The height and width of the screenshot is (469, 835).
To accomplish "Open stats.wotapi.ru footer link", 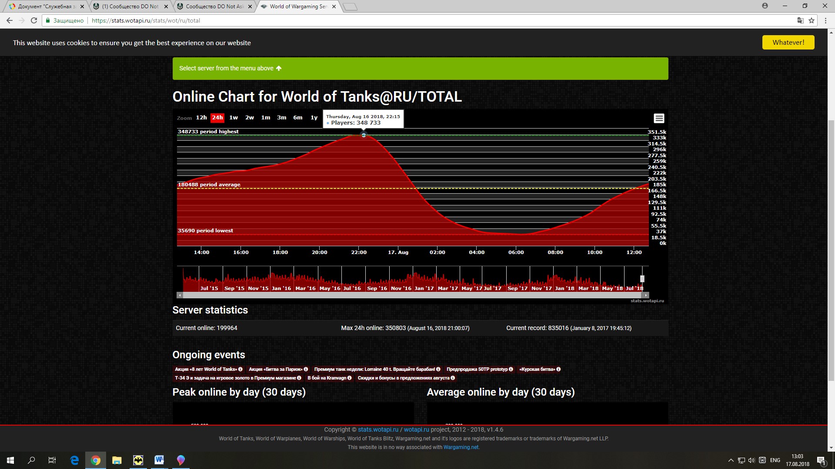I will click(x=378, y=429).
